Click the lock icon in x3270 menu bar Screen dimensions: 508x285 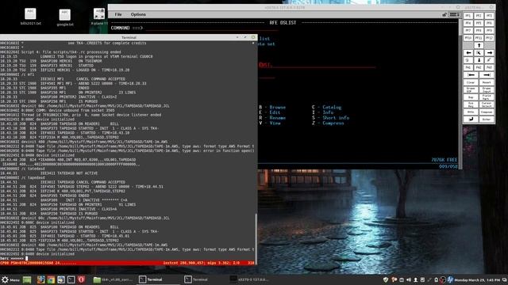coord(444,14)
